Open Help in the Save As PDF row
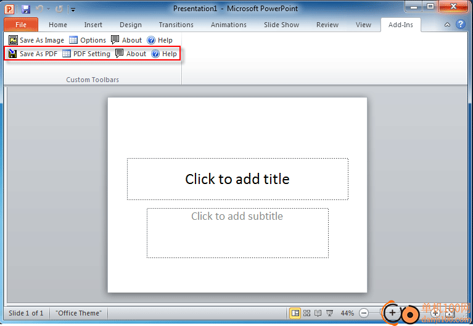Viewport: 473px width, 326px height. click(x=164, y=54)
